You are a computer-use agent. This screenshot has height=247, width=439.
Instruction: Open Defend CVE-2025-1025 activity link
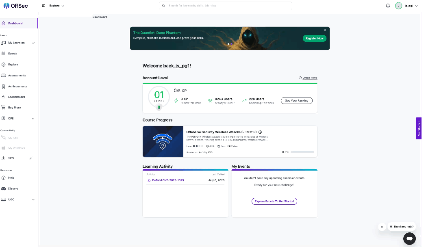click(168, 180)
